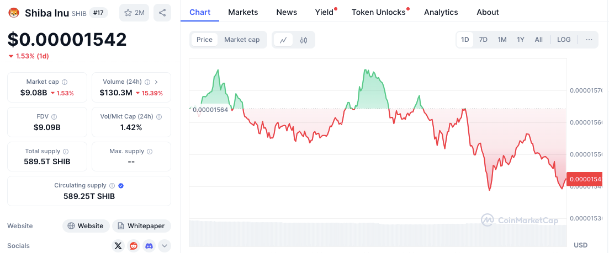The image size is (609, 253).
Task: Switch to the Token Unlocks tab
Action: pyautogui.click(x=379, y=12)
